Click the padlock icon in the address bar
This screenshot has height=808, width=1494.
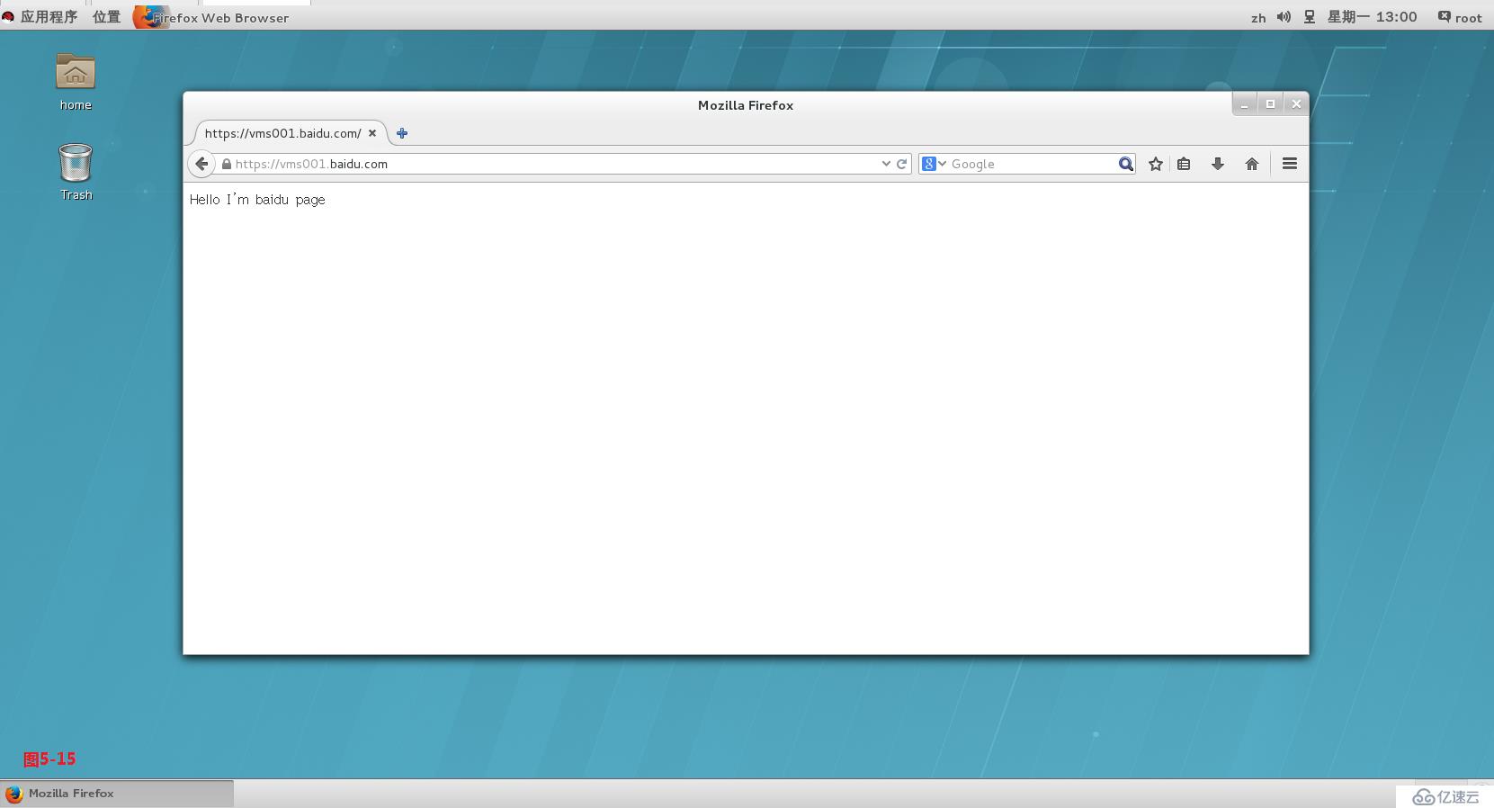(227, 164)
